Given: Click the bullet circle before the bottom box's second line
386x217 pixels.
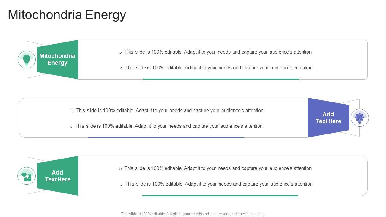Looking at the screenshot, I should (x=121, y=184).
